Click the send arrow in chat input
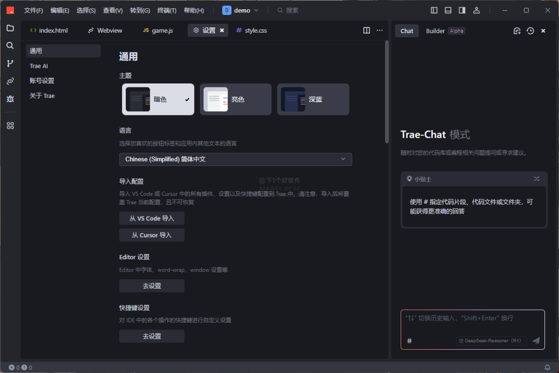Image resolution: width=559 pixels, height=373 pixels. 536,340
